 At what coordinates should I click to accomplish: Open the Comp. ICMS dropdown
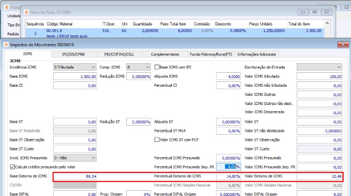[x=138, y=67]
